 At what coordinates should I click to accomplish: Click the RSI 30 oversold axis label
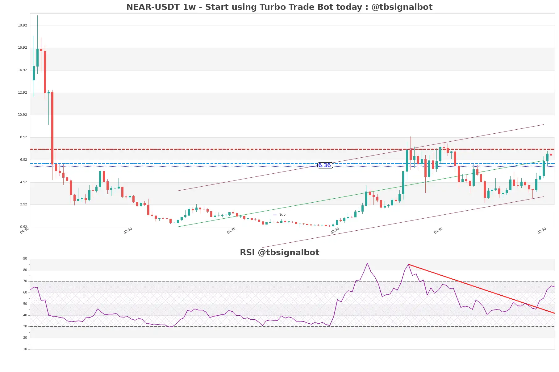click(x=25, y=326)
